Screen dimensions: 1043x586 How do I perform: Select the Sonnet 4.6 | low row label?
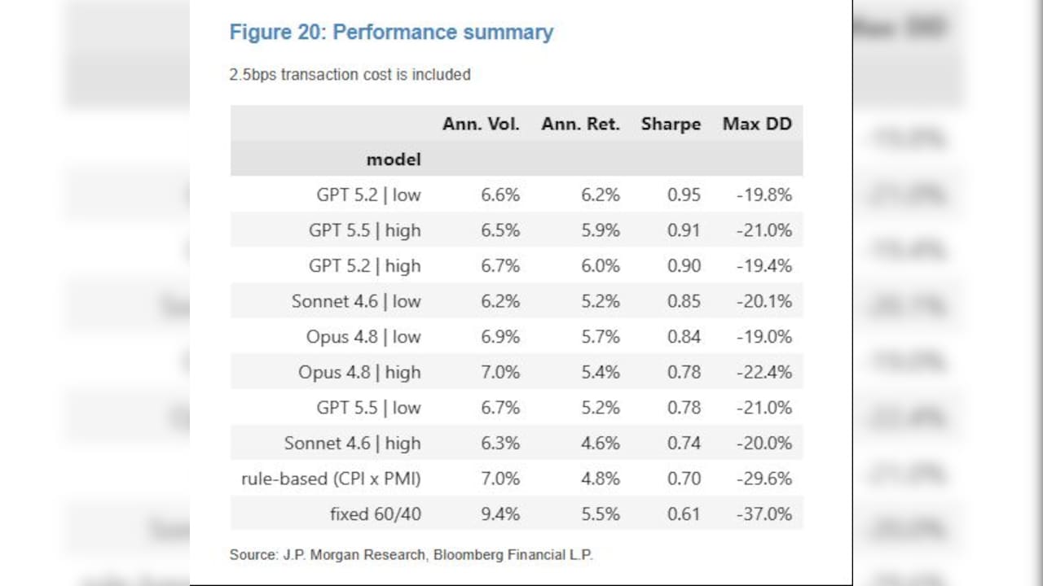coord(356,301)
